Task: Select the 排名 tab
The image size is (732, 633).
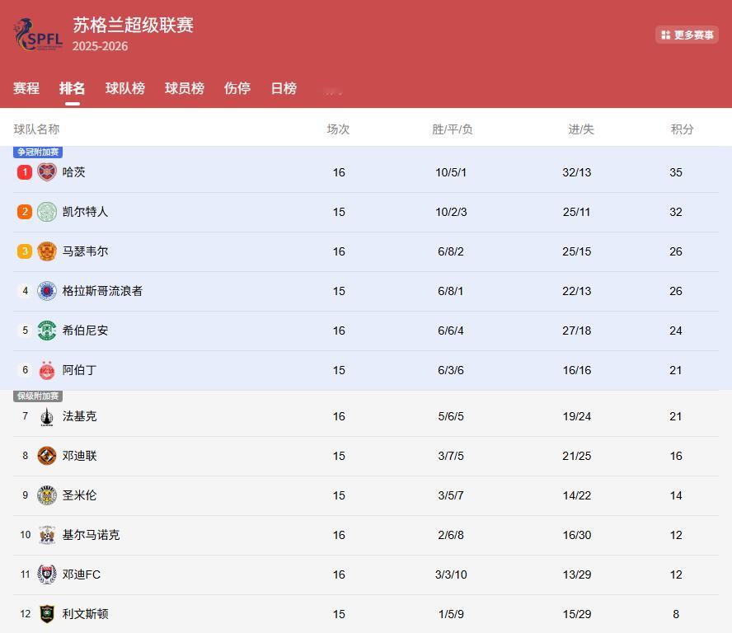Action: click(72, 88)
